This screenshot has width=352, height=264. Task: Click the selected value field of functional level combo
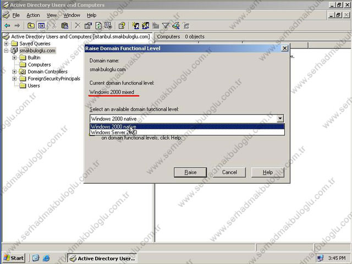point(183,119)
